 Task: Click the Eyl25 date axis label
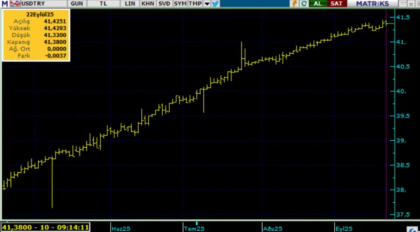[344, 229]
